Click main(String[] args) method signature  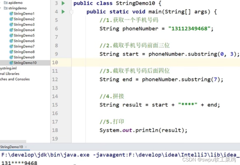[179, 12]
